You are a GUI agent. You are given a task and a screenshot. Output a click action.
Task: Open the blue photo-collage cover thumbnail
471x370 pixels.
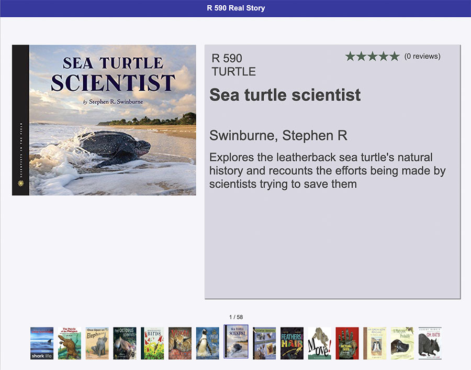[264, 343]
